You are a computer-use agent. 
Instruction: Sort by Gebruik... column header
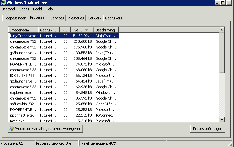(49, 30)
